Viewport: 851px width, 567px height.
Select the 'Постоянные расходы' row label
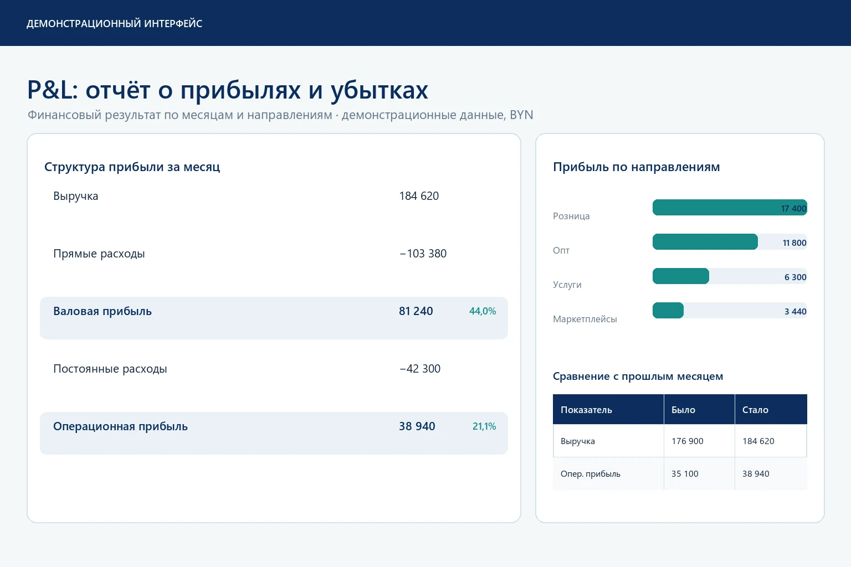coord(110,369)
